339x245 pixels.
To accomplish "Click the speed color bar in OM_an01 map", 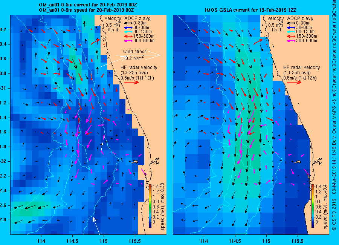I will [150, 206].
